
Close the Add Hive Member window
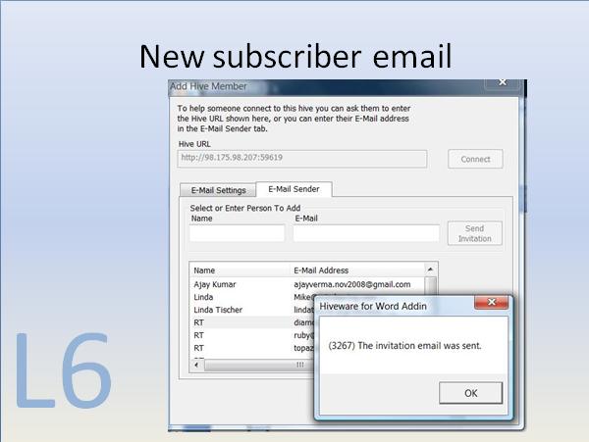click(503, 82)
